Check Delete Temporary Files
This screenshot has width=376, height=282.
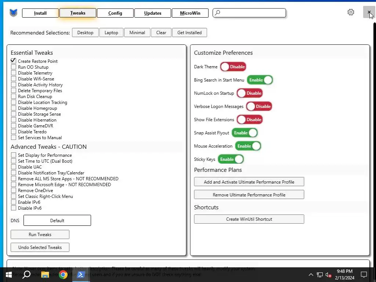(14, 90)
